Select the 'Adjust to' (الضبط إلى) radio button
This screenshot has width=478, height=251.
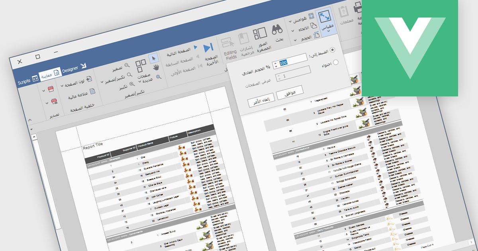coord(333,50)
